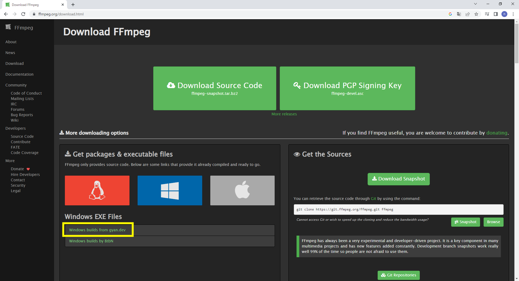Open the Google Translate toolbar icon
This screenshot has width=519, height=281.
(459, 14)
